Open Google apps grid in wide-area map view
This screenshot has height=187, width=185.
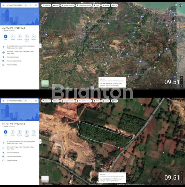(176, 5)
